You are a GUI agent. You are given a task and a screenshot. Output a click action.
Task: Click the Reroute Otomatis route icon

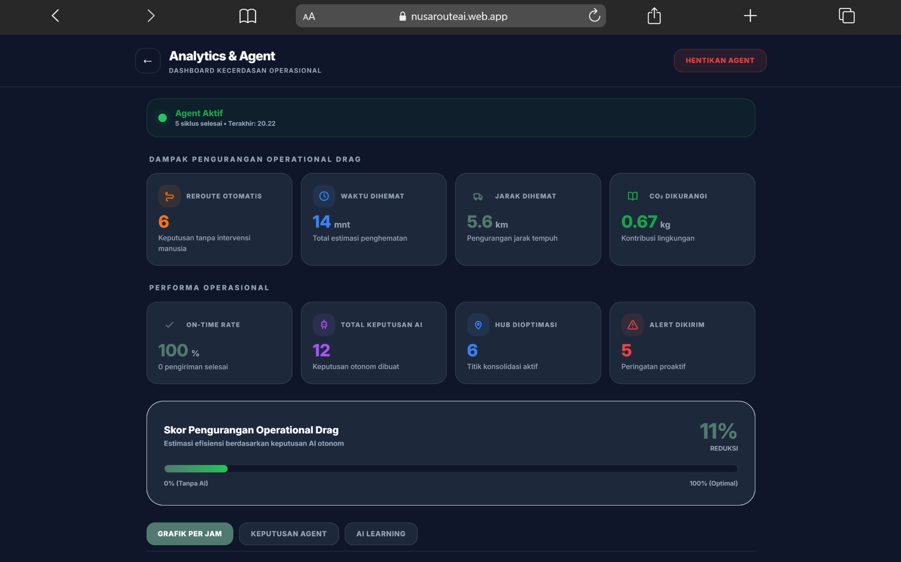170,196
